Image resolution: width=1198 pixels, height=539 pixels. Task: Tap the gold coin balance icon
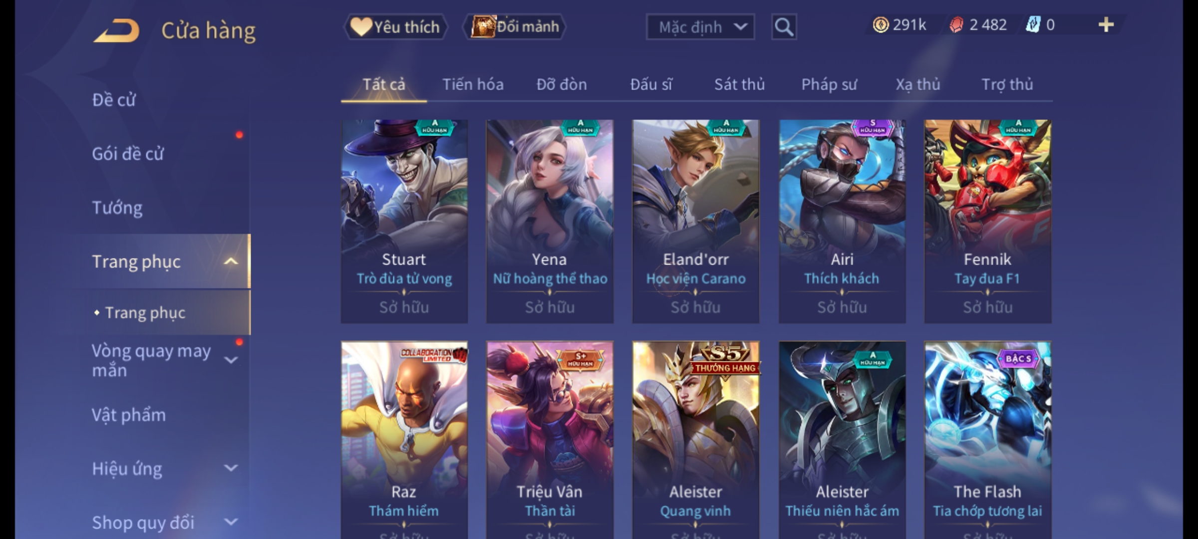tap(881, 24)
